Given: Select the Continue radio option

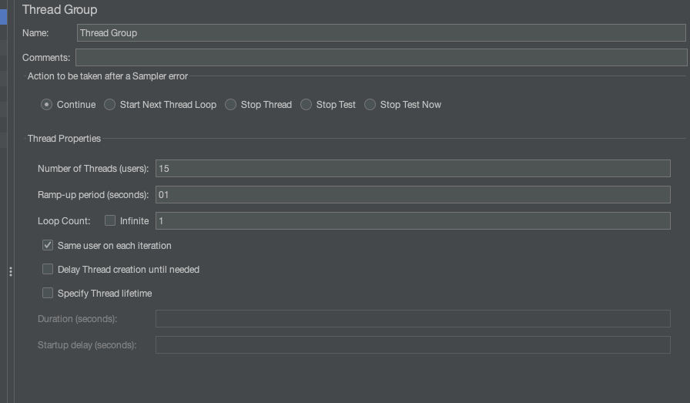Looking at the screenshot, I should click(47, 105).
